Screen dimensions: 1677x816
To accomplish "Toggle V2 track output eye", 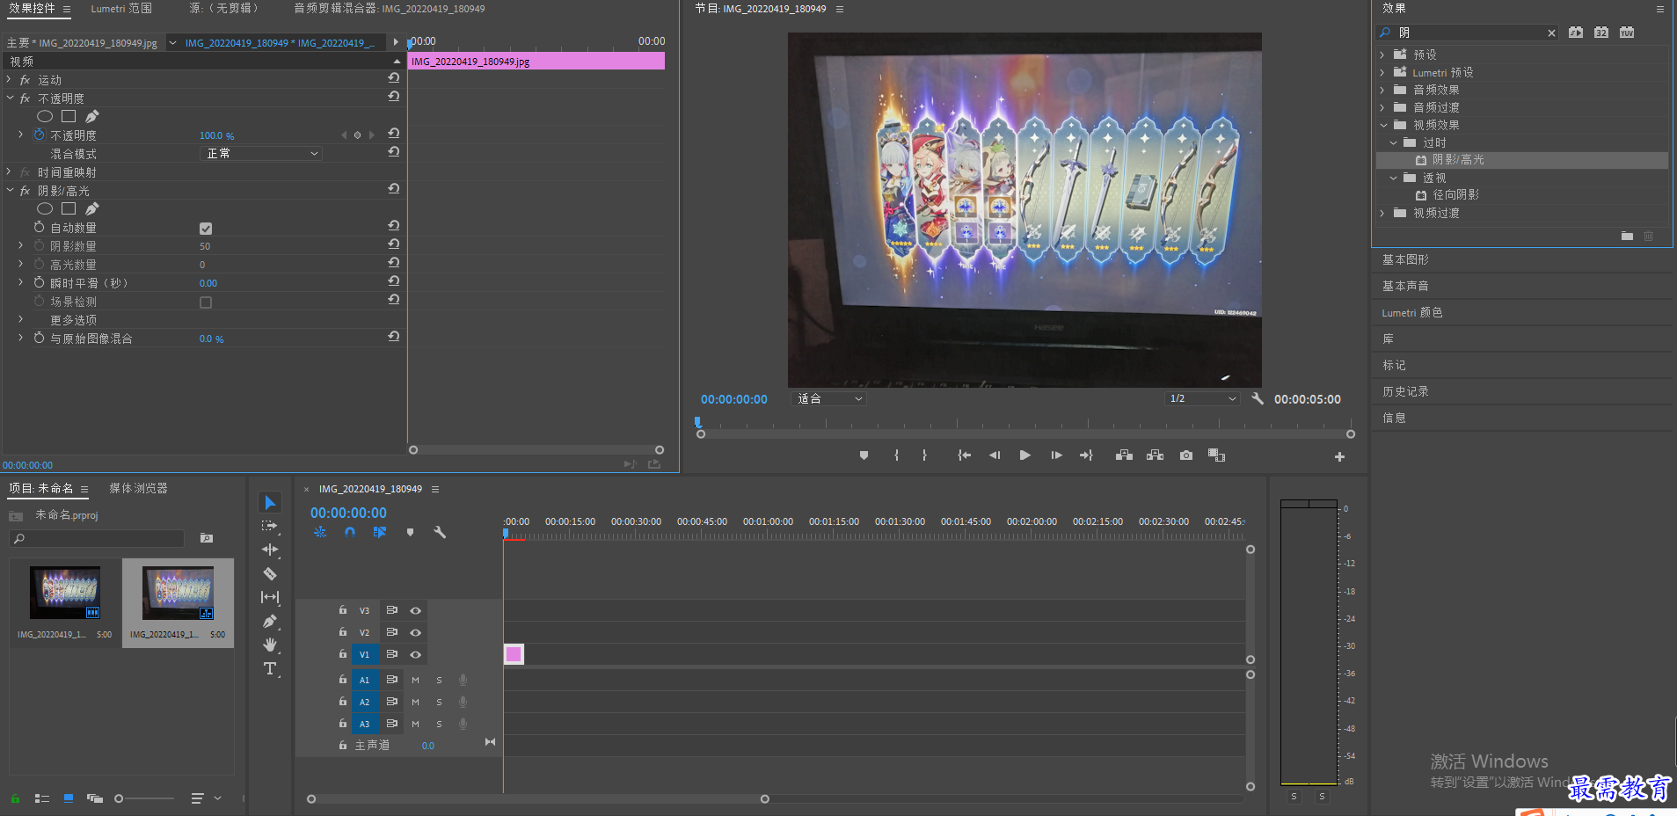I will point(416,632).
